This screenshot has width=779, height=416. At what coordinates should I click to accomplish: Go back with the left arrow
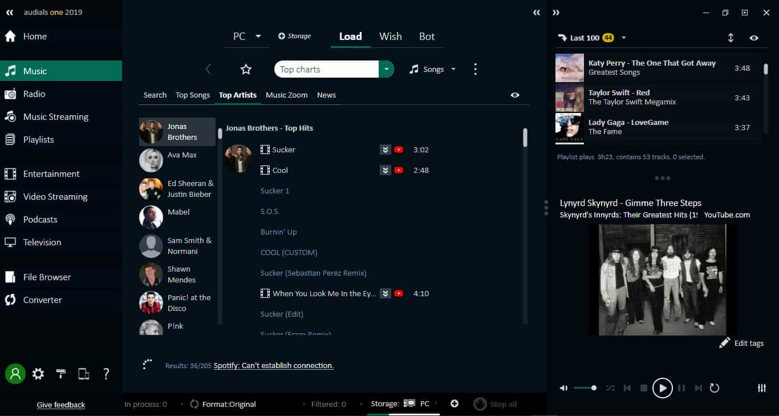pos(208,70)
